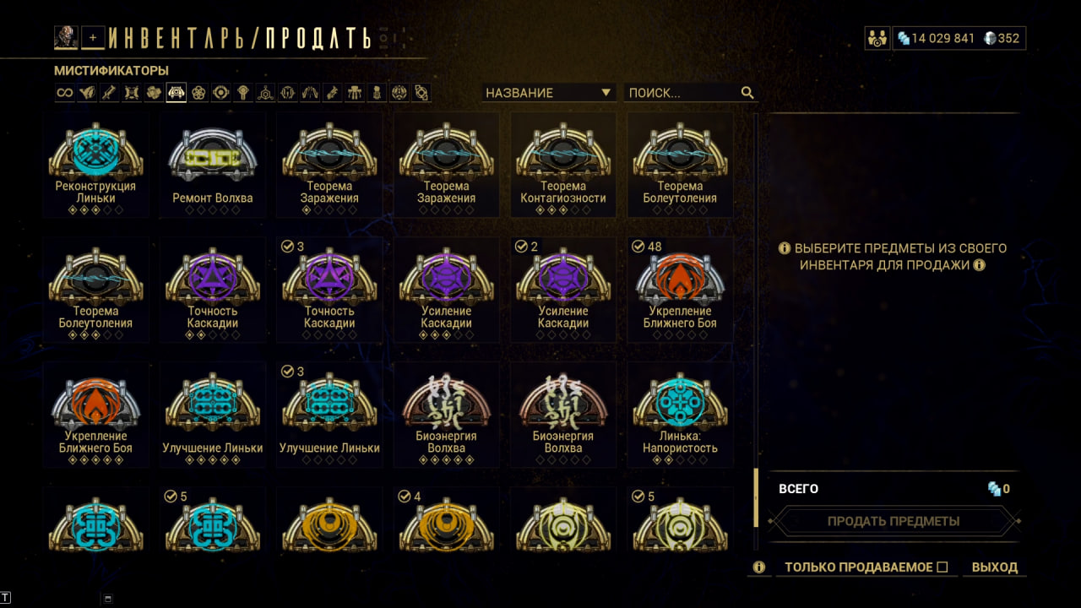The height and width of the screenshot is (608, 1081).
Task: Open the squad icon near credits
Action: click(x=877, y=38)
